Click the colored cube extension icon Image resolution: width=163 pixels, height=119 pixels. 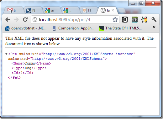144,19
